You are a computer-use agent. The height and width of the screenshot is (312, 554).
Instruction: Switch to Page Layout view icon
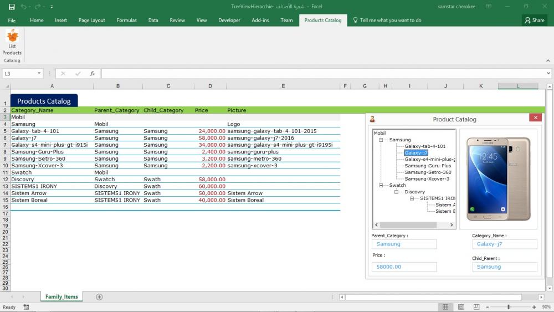(x=461, y=307)
